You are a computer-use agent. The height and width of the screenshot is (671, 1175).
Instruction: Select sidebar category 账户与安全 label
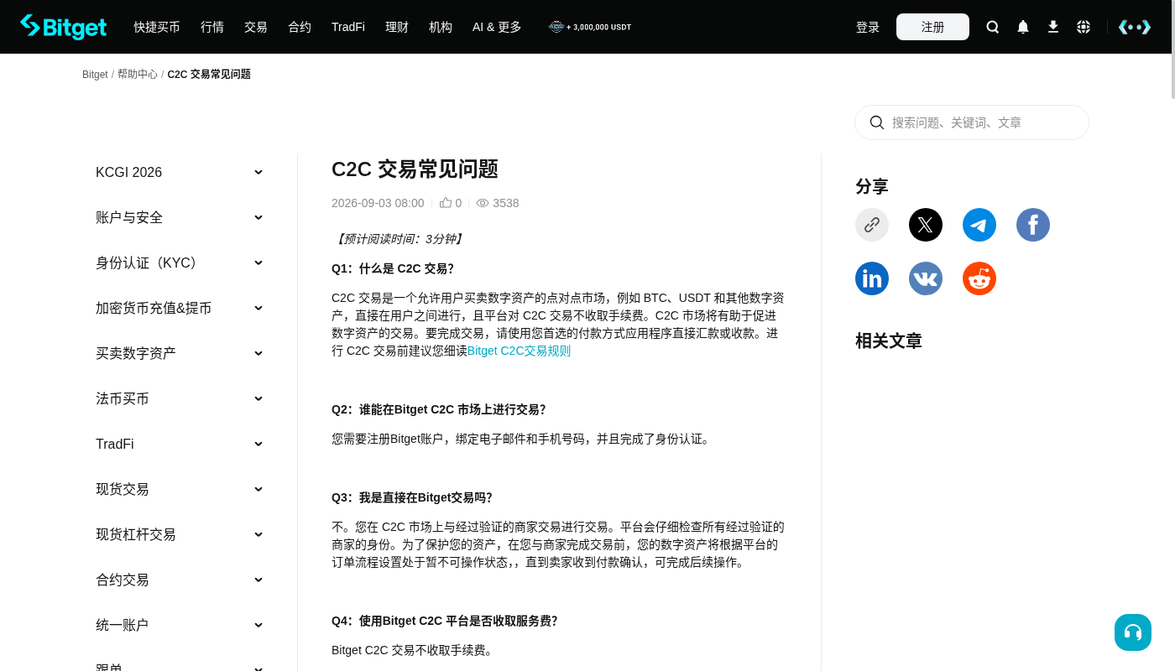(129, 217)
